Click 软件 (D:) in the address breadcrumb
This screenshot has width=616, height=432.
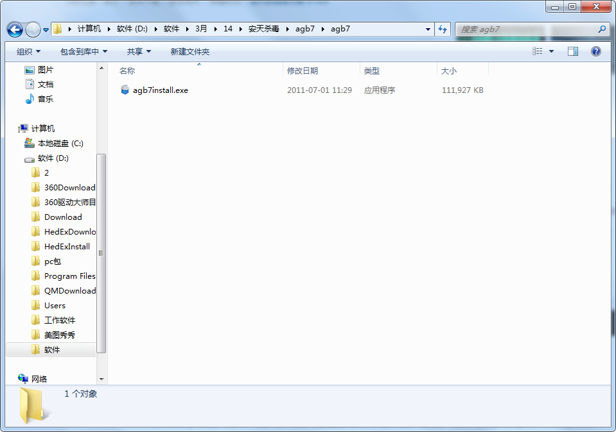[132, 29]
